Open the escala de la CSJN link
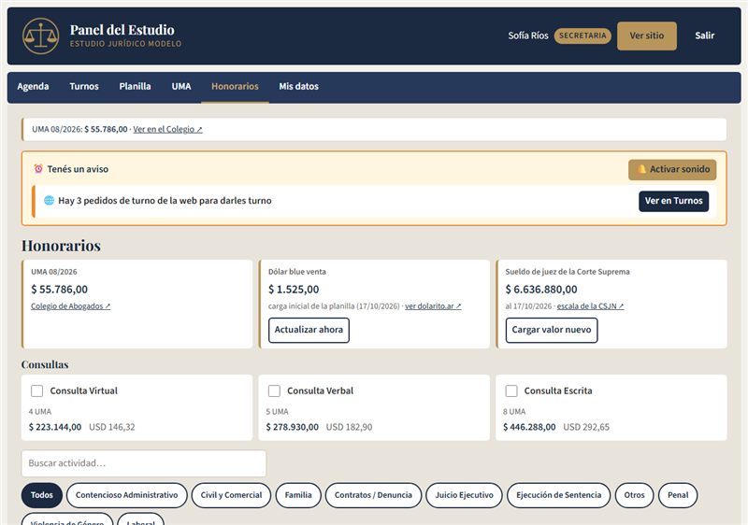748x525 pixels. pos(590,305)
